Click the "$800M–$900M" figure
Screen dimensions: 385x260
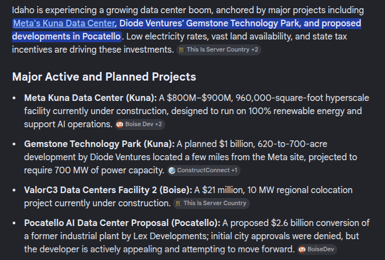pos(199,98)
